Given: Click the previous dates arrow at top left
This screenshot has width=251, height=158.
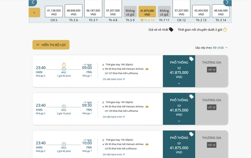Looking at the screenshot, I should point(34,2).
